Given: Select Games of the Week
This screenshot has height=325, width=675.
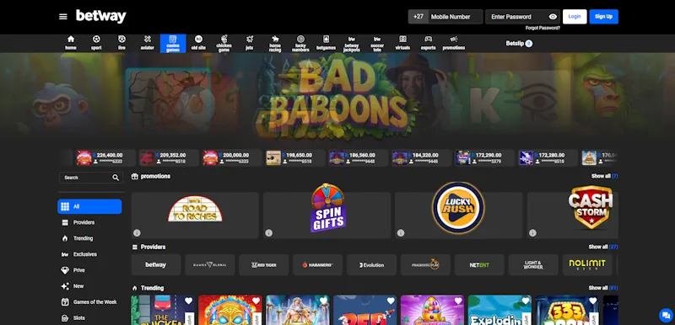Looking at the screenshot, I should (x=89, y=301).
